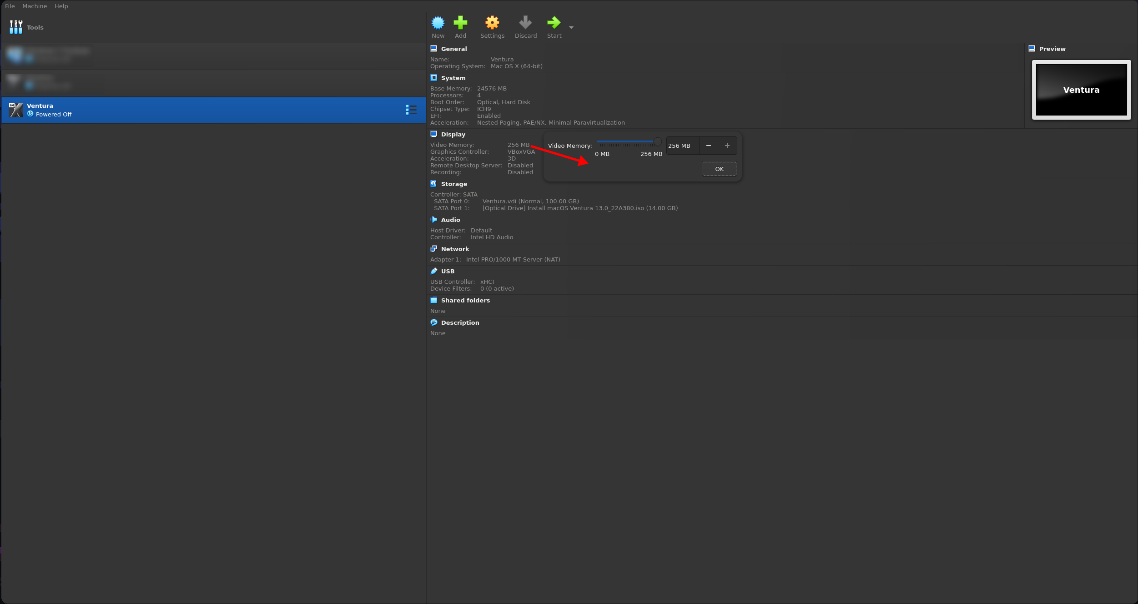
Task: Click the New virtual machine icon
Action: coord(438,23)
